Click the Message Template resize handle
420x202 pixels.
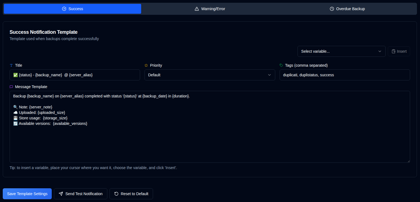point(409,162)
